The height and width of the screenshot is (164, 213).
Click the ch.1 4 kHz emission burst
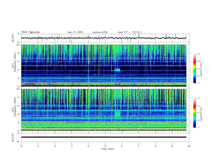[117, 70]
